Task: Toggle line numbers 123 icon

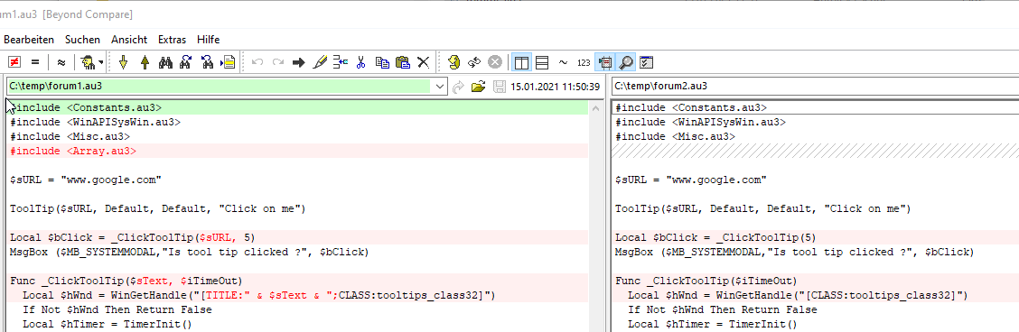Action: click(x=584, y=63)
